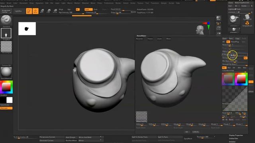
Task: Enable 3D noise mode
Action: (224, 42)
